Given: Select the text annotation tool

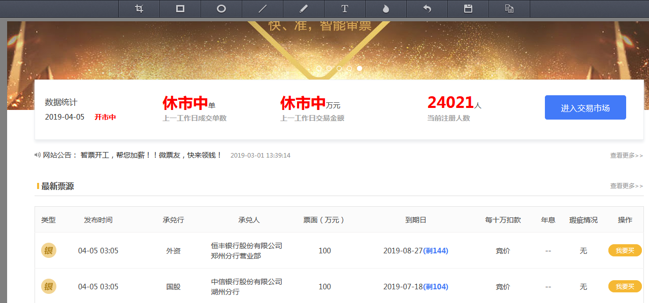Looking at the screenshot, I should (x=345, y=9).
